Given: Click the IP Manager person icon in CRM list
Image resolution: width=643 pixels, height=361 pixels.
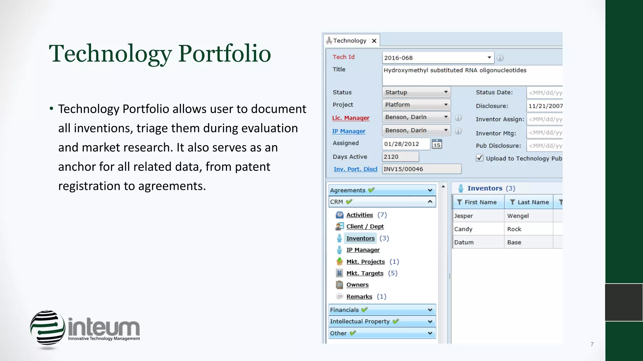Looking at the screenshot, I should 339,250.
